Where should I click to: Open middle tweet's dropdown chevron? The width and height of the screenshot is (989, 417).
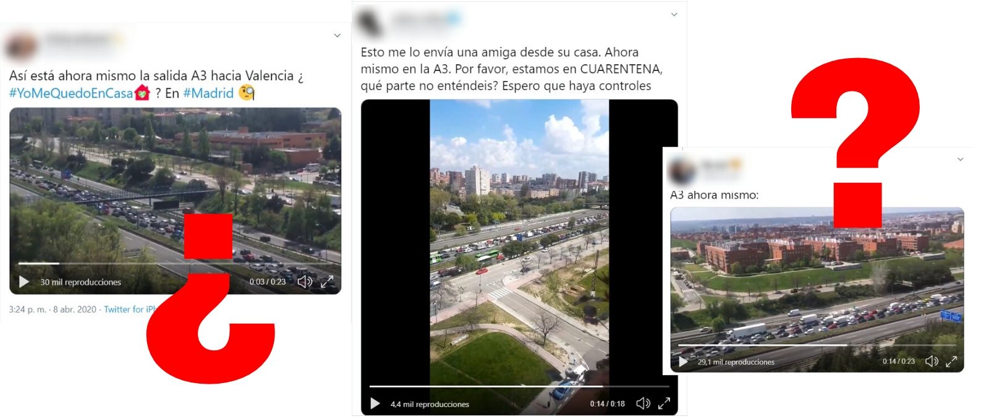674,14
